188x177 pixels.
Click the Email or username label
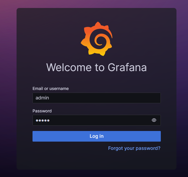tap(51, 88)
